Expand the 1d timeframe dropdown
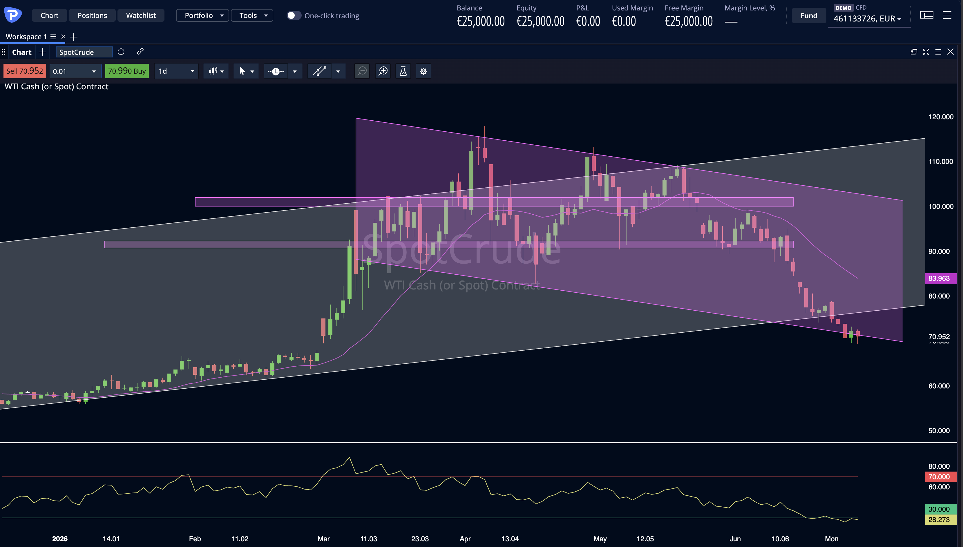 pos(176,71)
